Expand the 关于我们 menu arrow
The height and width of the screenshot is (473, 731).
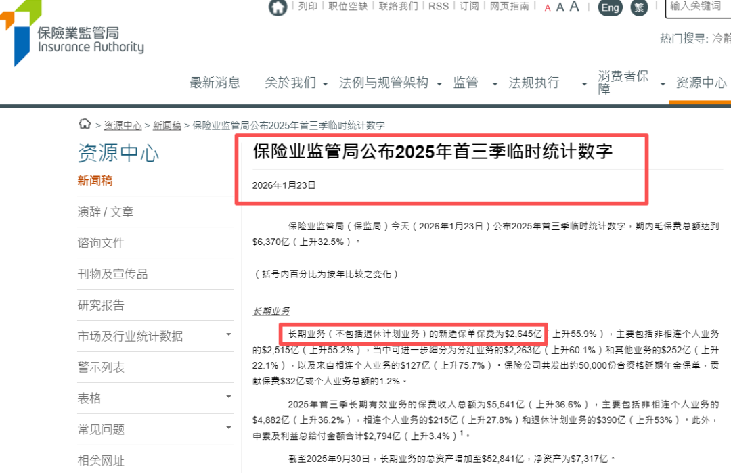[x=325, y=84]
